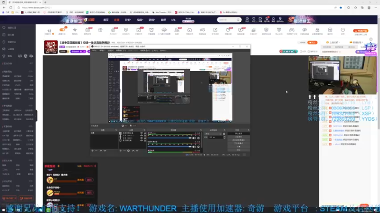
Task: Open the UFO spaceship icon in streamer toolbar
Action: click(164, 30)
